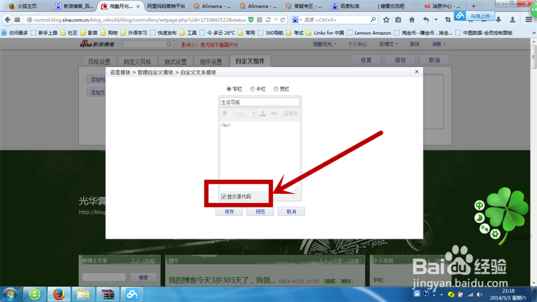Screen dimensions: 537x302
Task: Open WinRAR books icon on taskbar
Action: (107, 294)
